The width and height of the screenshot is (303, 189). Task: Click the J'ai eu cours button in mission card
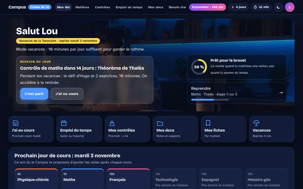click(67, 94)
